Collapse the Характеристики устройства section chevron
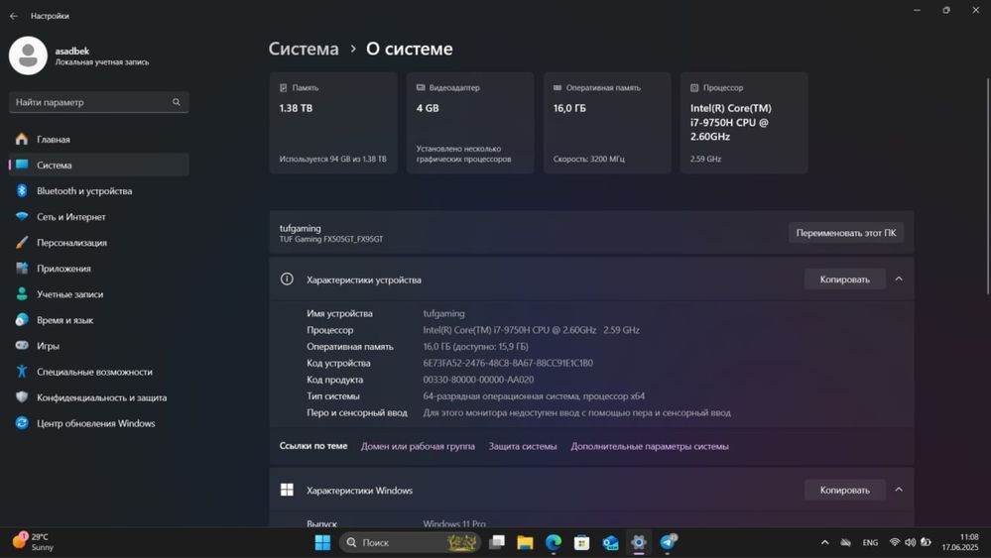 (x=899, y=279)
